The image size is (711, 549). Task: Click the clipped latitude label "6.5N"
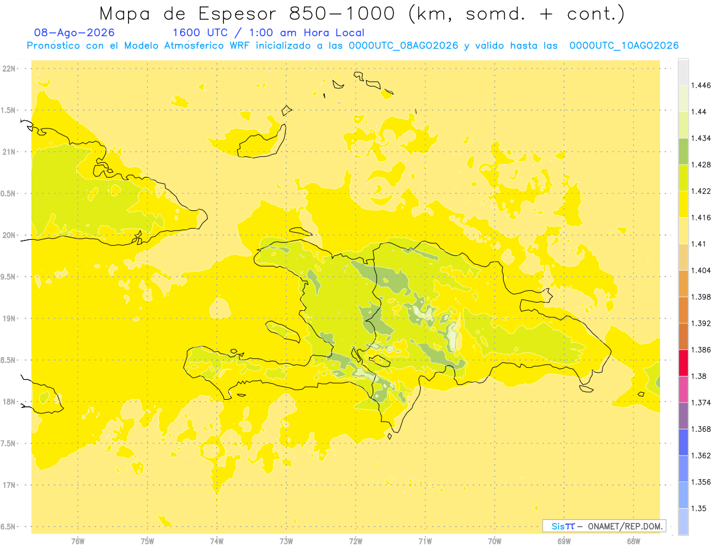tap(8, 526)
